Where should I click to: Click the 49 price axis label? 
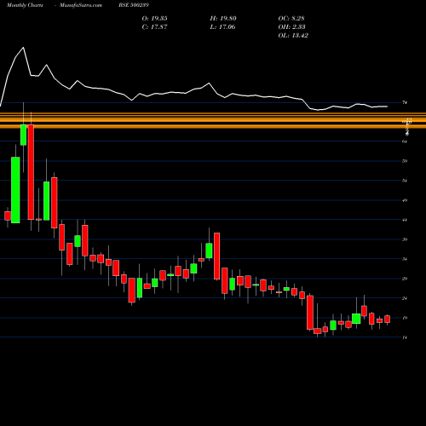[405, 200]
